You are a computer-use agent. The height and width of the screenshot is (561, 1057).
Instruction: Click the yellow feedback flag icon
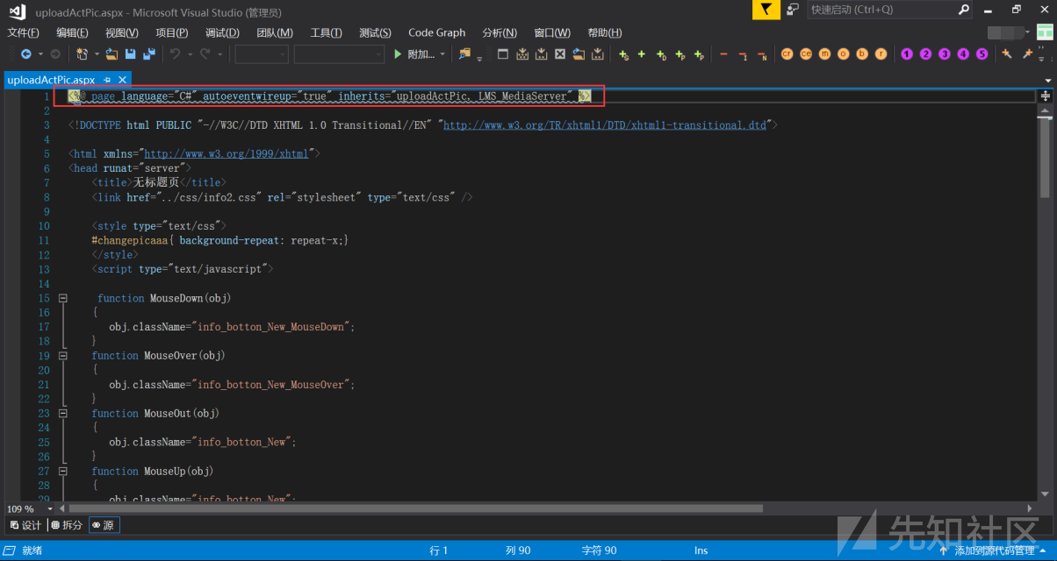pyautogui.click(x=766, y=10)
